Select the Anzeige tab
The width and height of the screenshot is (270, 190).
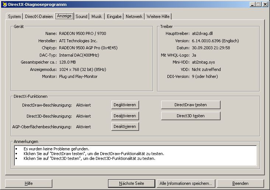point(64,16)
